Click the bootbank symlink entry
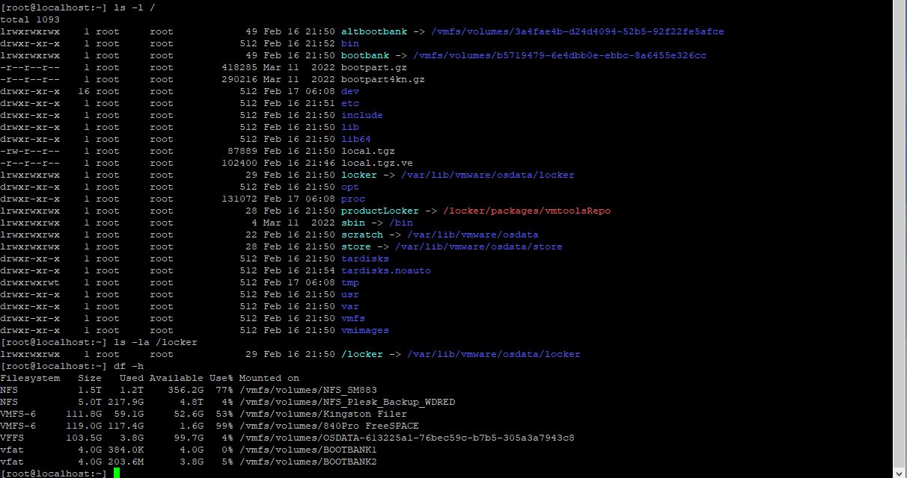Image resolution: width=907 pixels, height=478 pixels. coord(364,55)
